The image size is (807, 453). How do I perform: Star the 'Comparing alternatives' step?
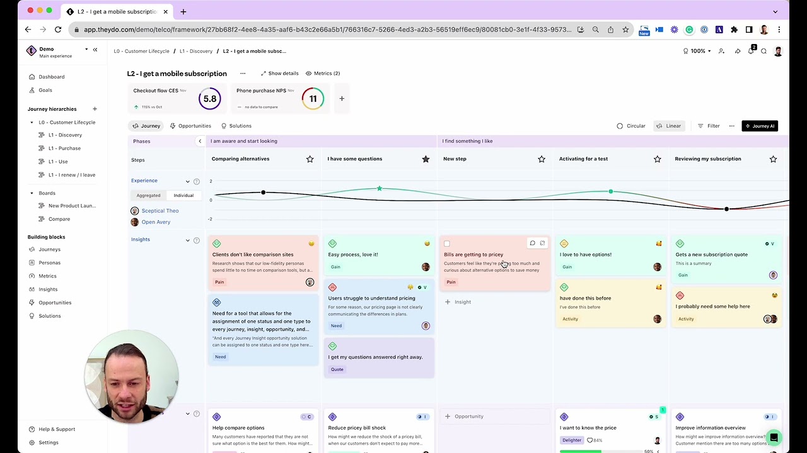(310, 159)
